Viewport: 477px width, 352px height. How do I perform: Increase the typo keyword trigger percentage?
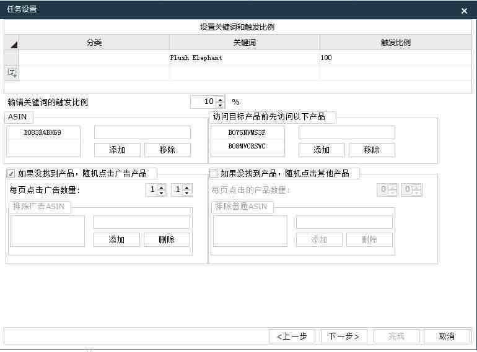221,99
